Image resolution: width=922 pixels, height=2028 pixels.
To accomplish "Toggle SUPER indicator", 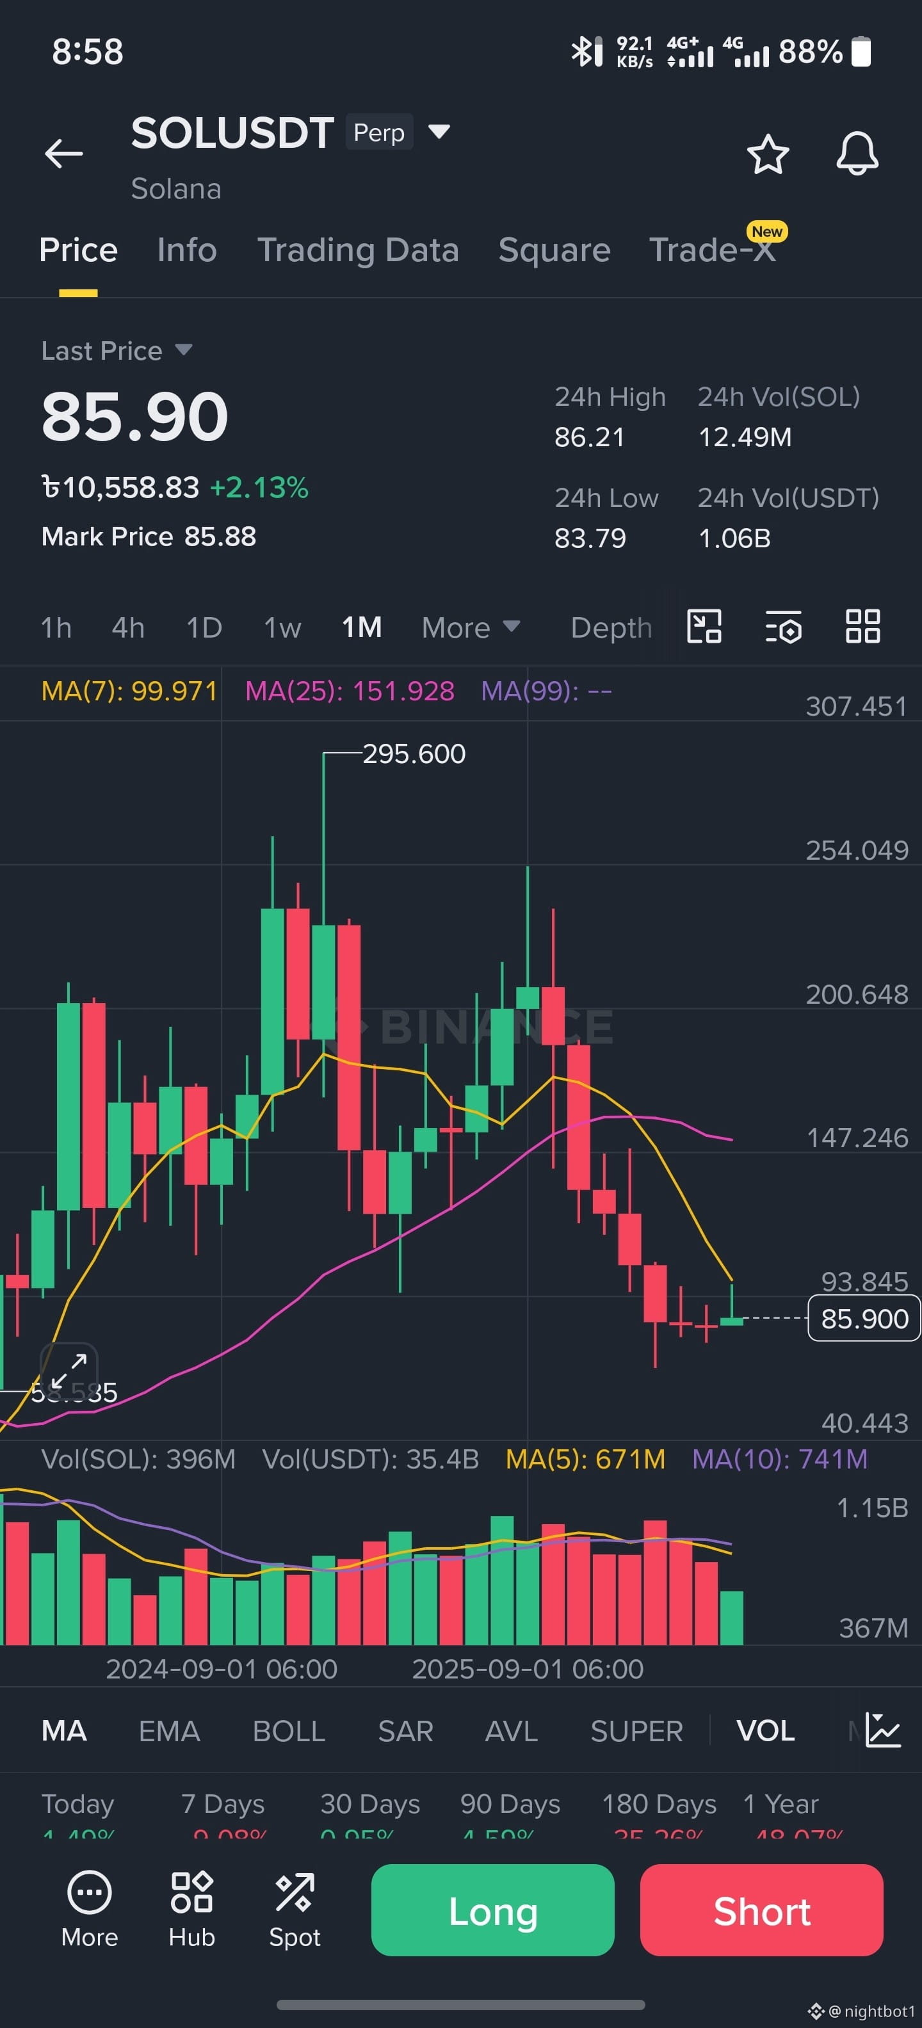I will [x=636, y=1730].
